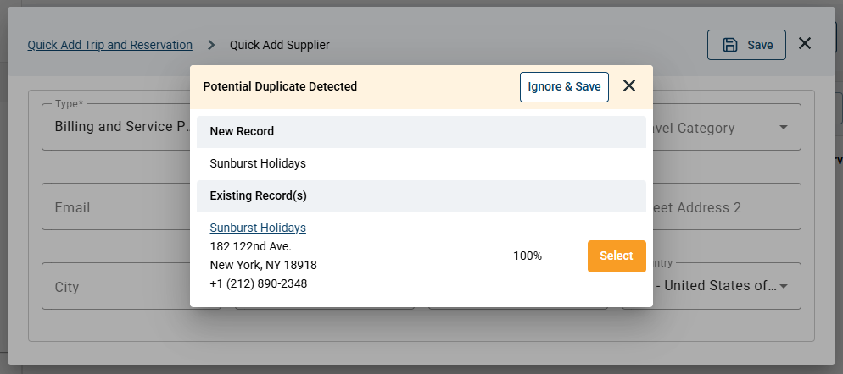Close the Potential Duplicate Detected popup
Viewport: 843px width, 374px height.
(629, 85)
